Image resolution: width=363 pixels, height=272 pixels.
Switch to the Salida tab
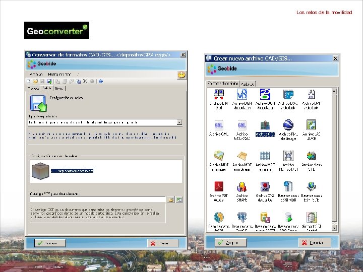(x=47, y=88)
